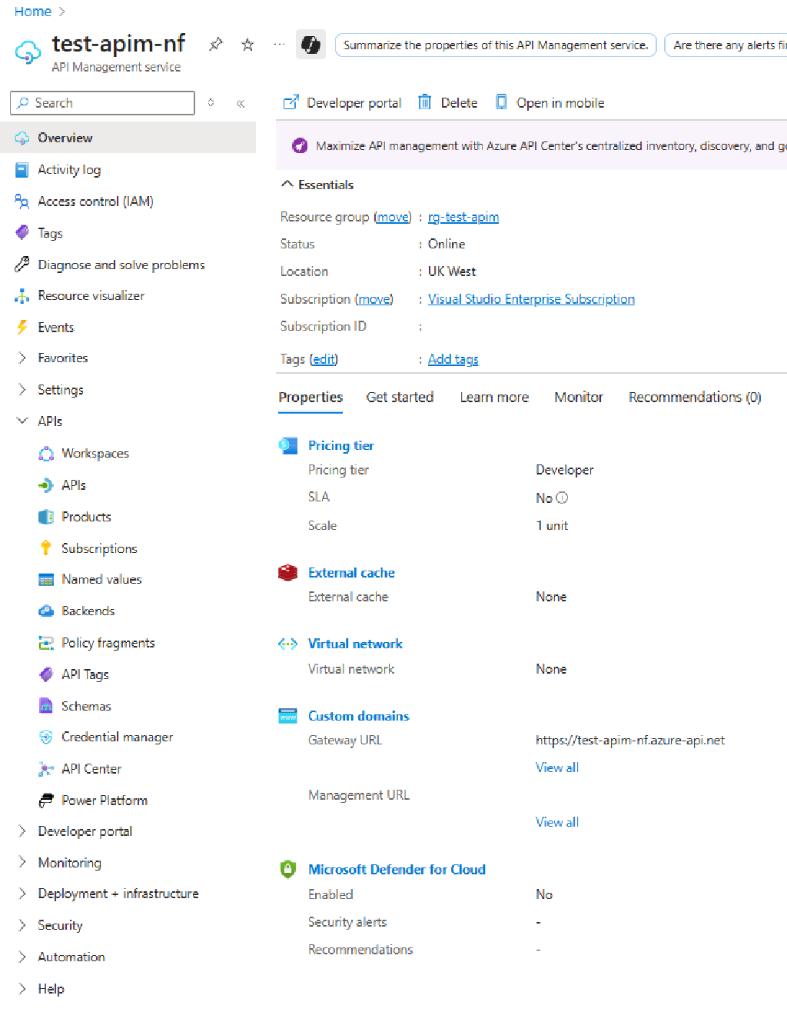This screenshot has height=1012, width=787.
Task: Open the Get started tab
Action: [x=400, y=397]
